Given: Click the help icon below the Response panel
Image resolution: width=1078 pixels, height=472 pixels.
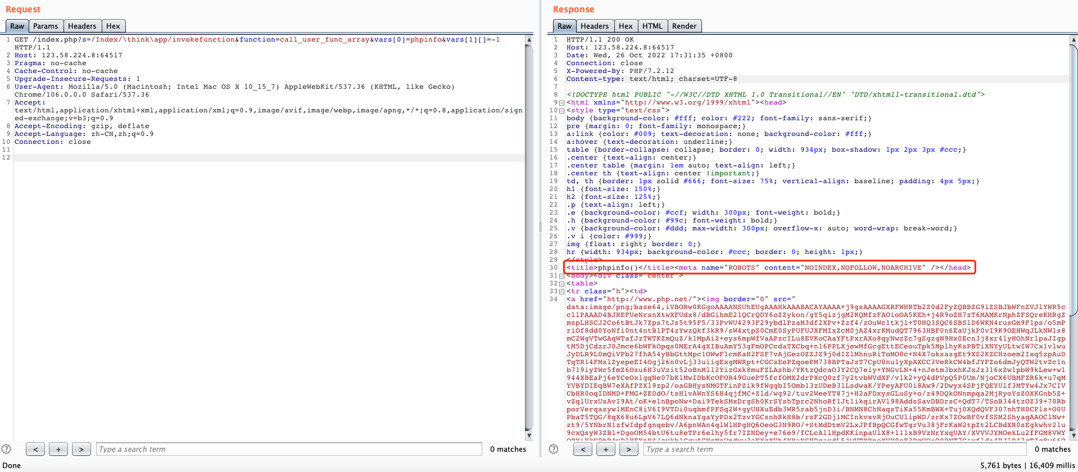Looking at the screenshot, I should pos(554,449).
